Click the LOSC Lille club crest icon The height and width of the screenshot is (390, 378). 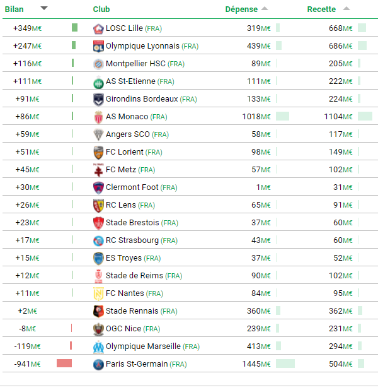(x=98, y=28)
